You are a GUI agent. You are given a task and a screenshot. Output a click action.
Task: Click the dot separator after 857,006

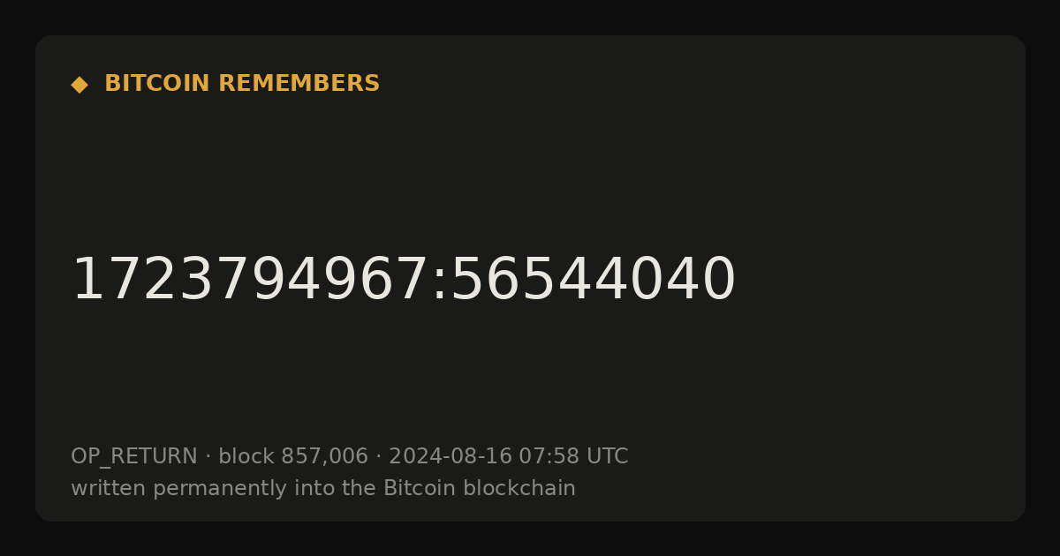click(x=378, y=457)
